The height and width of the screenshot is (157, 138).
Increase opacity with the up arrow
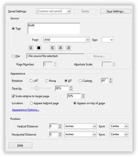coord(71,87)
